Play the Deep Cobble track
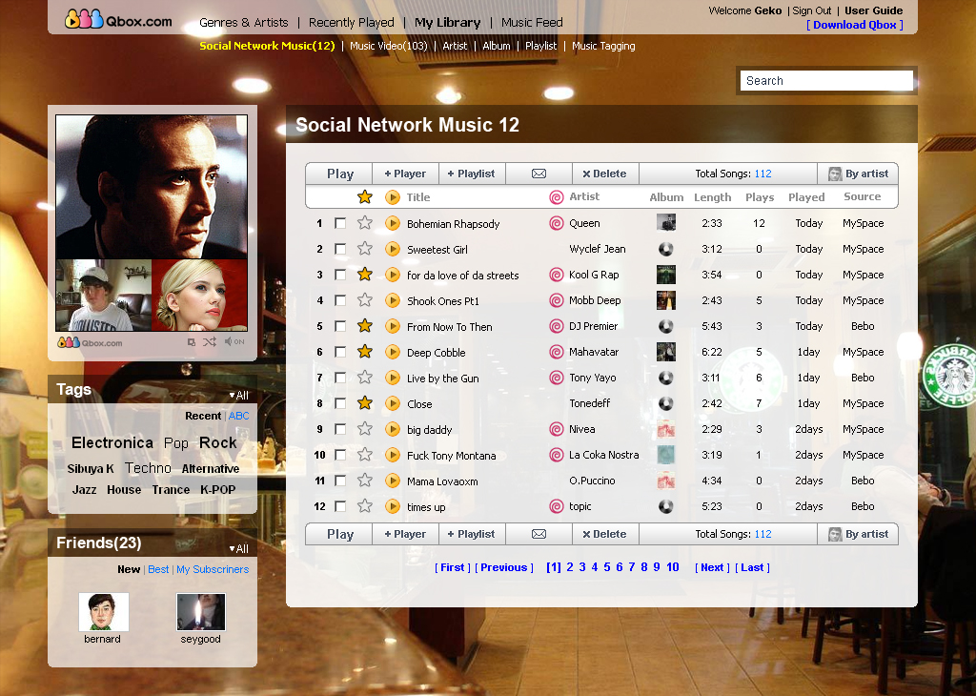The height and width of the screenshot is (696, 976). (x=392, y=352)
